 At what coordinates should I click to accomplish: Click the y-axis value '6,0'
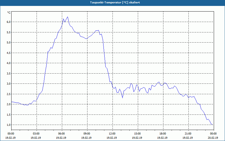(9, 22)
